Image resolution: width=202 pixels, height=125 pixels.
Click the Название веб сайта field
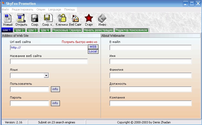coord(49,61)
